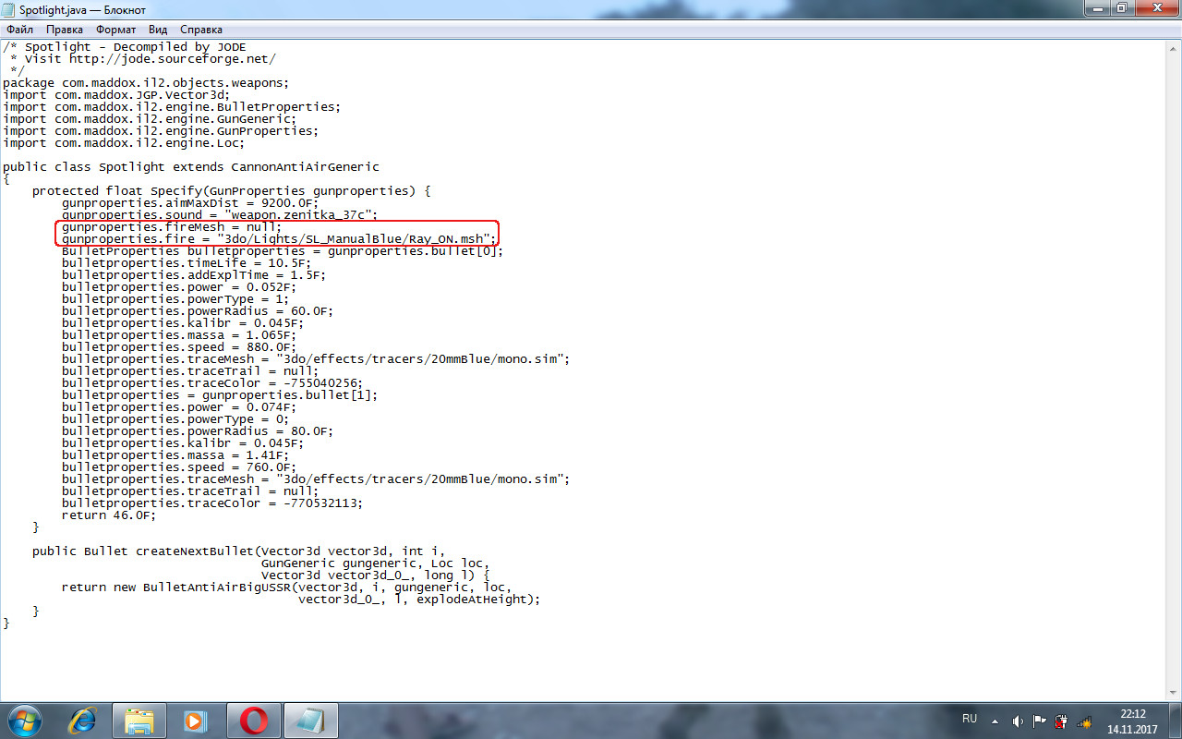Click the traceColor = -770532113 line
This screenshot has height=739, width=1182.
tap(211, 503)
